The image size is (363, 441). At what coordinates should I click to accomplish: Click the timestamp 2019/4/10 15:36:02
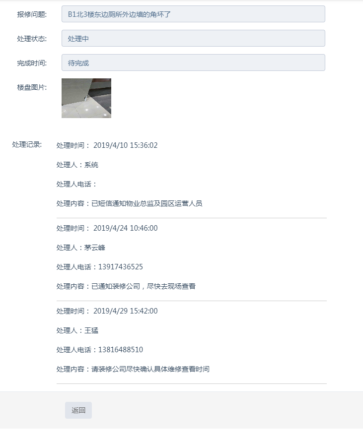tap(125, 145)
